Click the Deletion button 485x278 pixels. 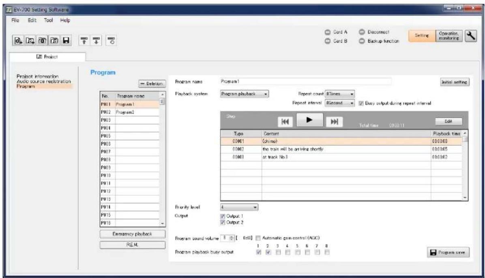point(152,84)
